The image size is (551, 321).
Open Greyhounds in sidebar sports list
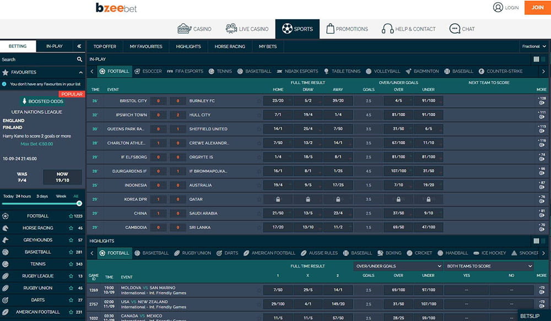point(37,240)
